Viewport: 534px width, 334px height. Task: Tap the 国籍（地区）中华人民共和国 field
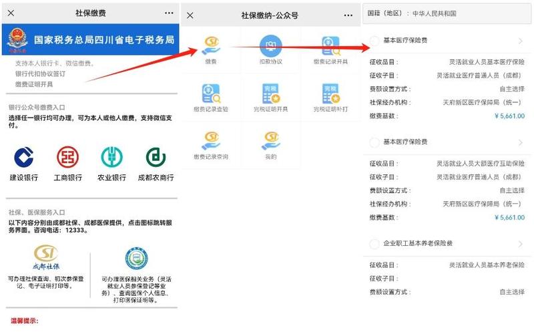(x=447, y=13)
